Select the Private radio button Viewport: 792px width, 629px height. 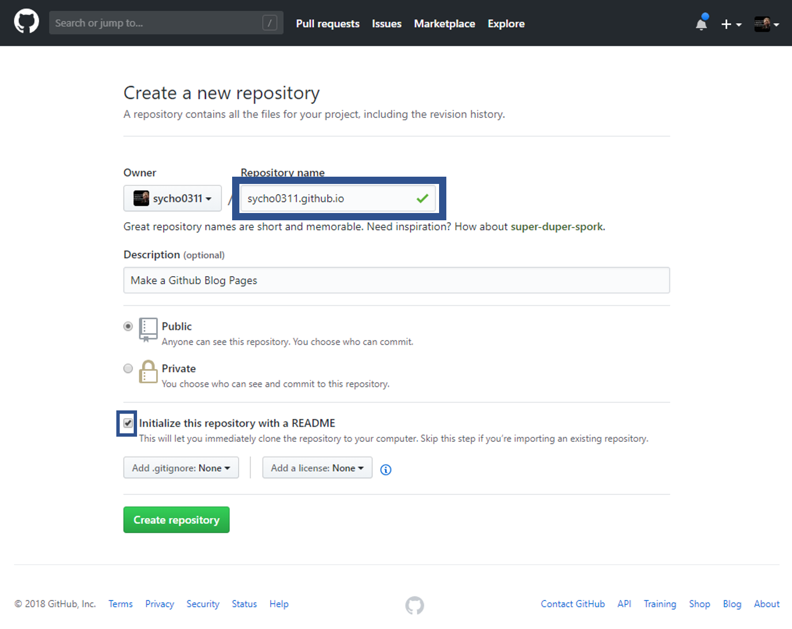(x=128, y=368)
